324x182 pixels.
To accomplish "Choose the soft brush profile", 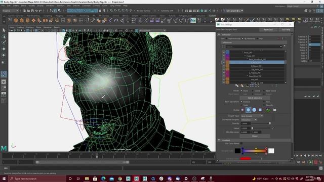I will [249, 110].
